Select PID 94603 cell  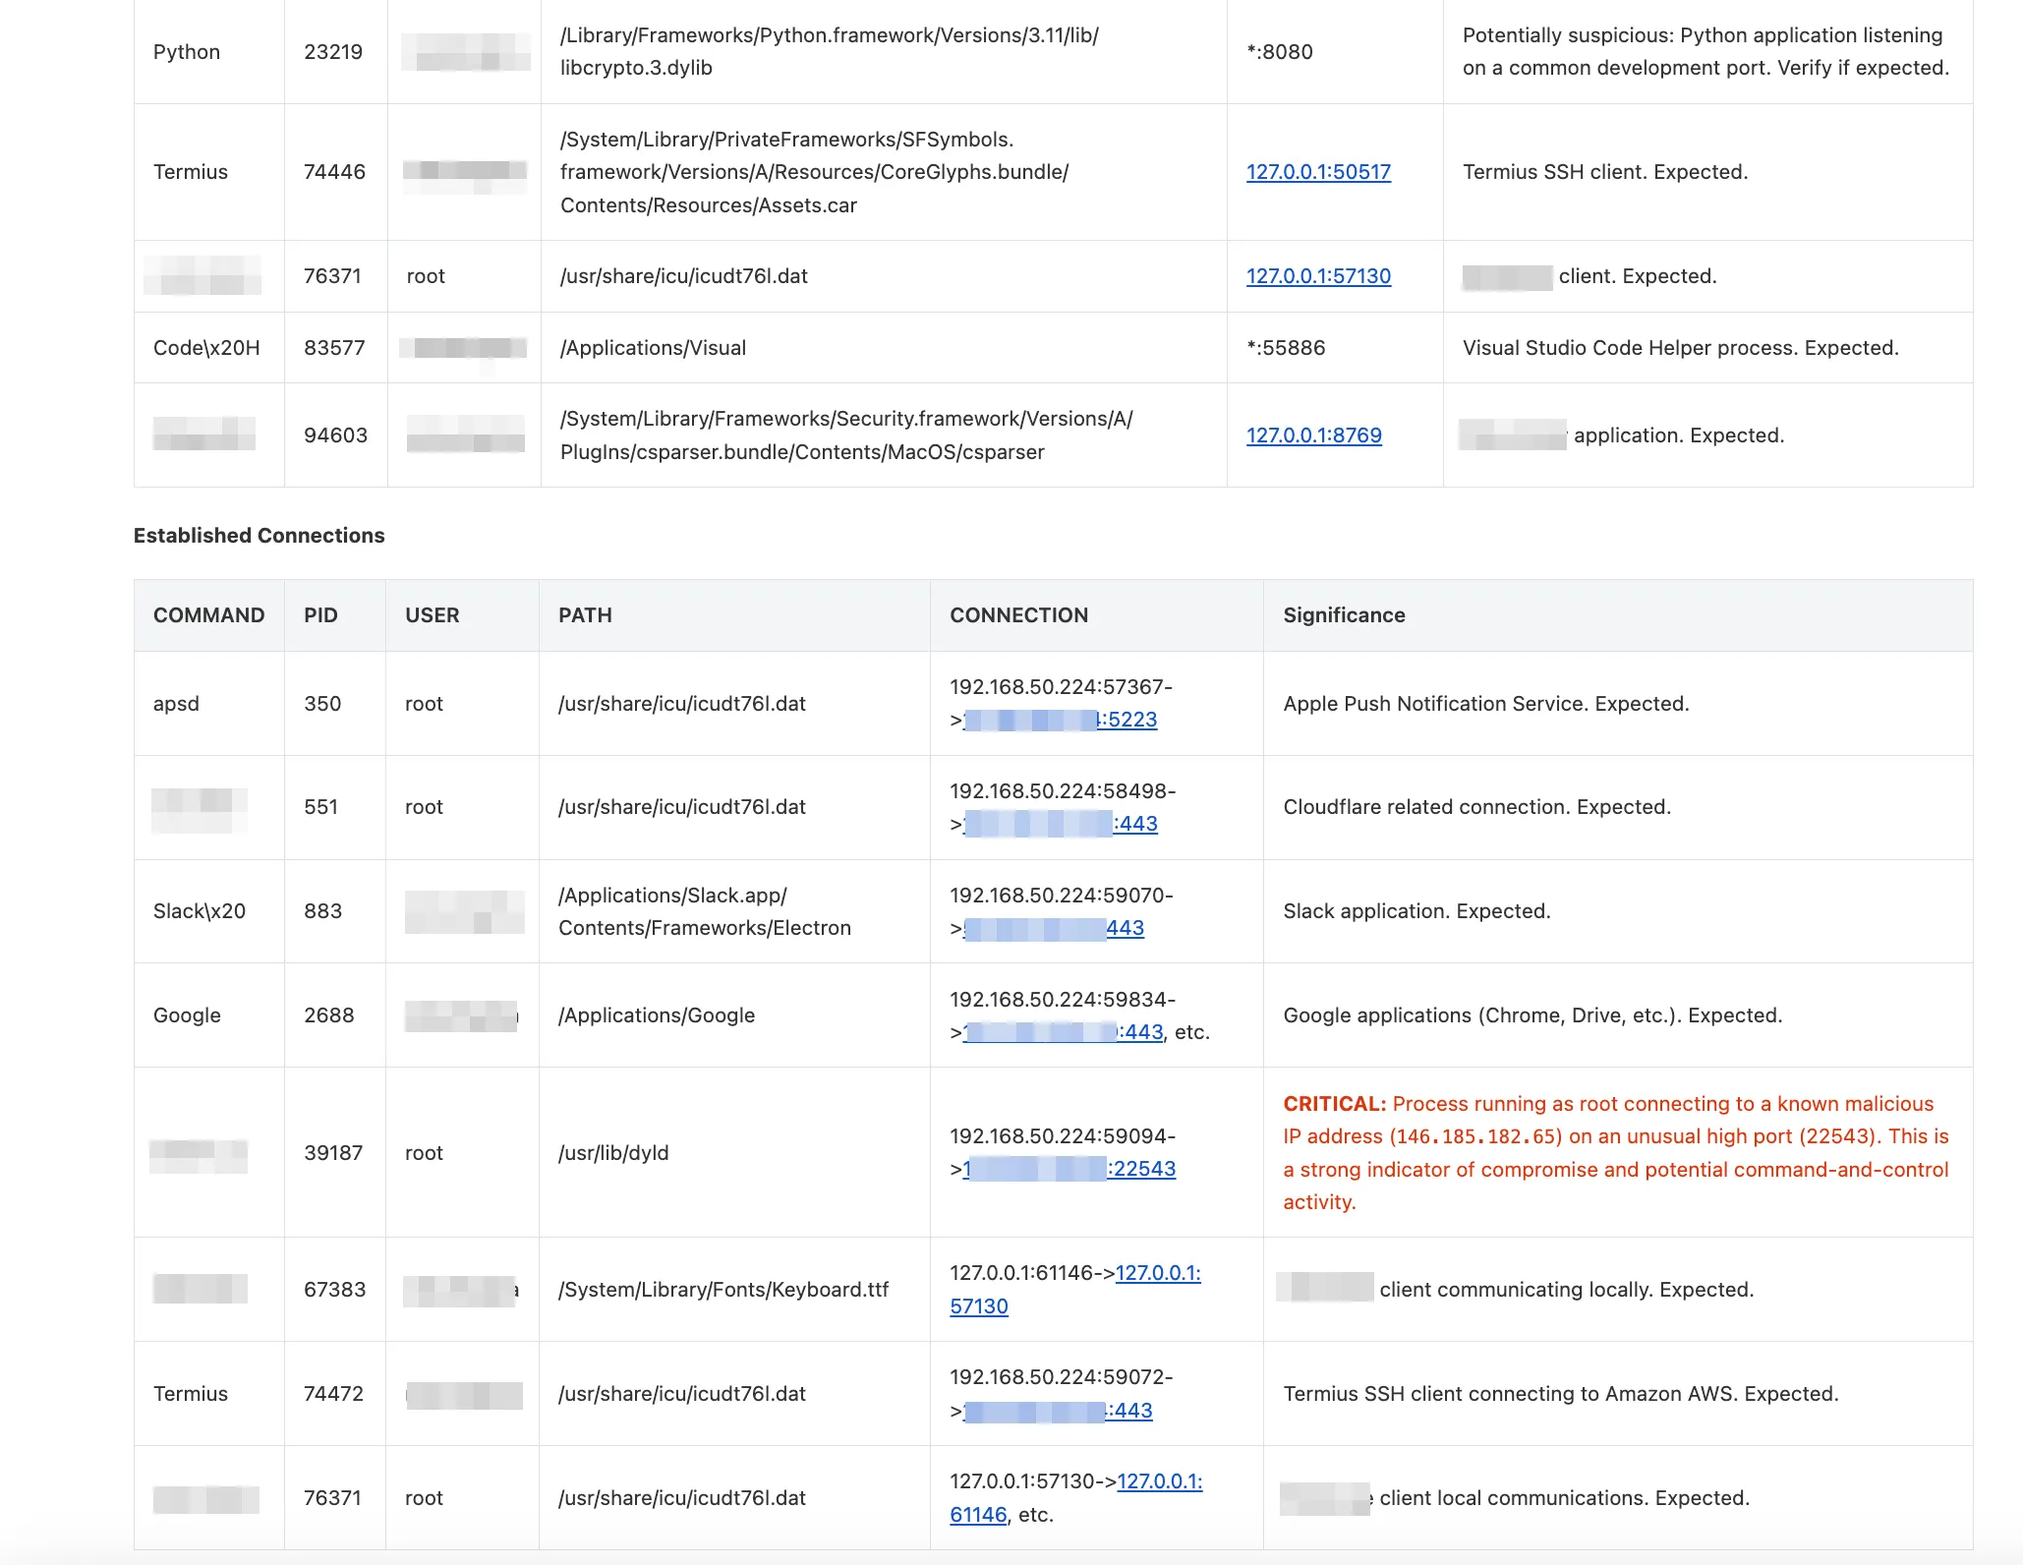335,435
